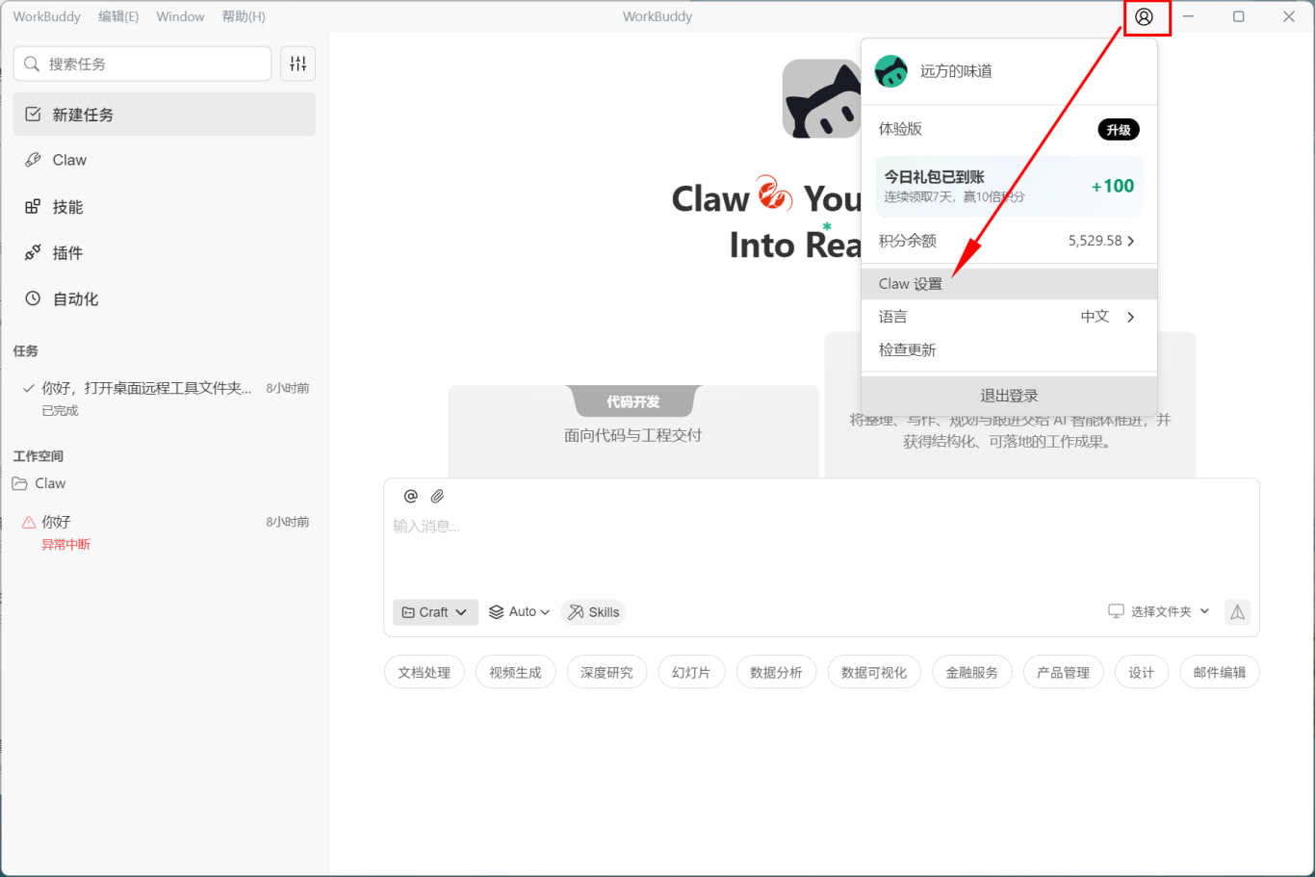Click the 升级 upgrade button
1315x877 pixels.
[x=1119, y=130]
